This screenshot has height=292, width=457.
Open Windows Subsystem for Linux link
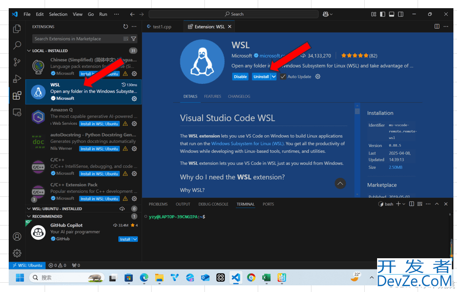coord(247,143)
